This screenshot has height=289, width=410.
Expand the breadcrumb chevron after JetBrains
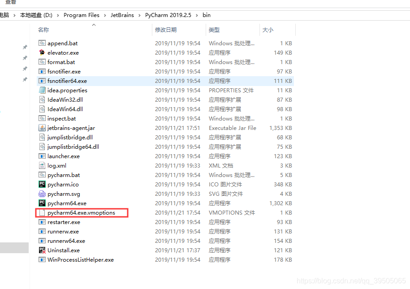click(139, 15)
